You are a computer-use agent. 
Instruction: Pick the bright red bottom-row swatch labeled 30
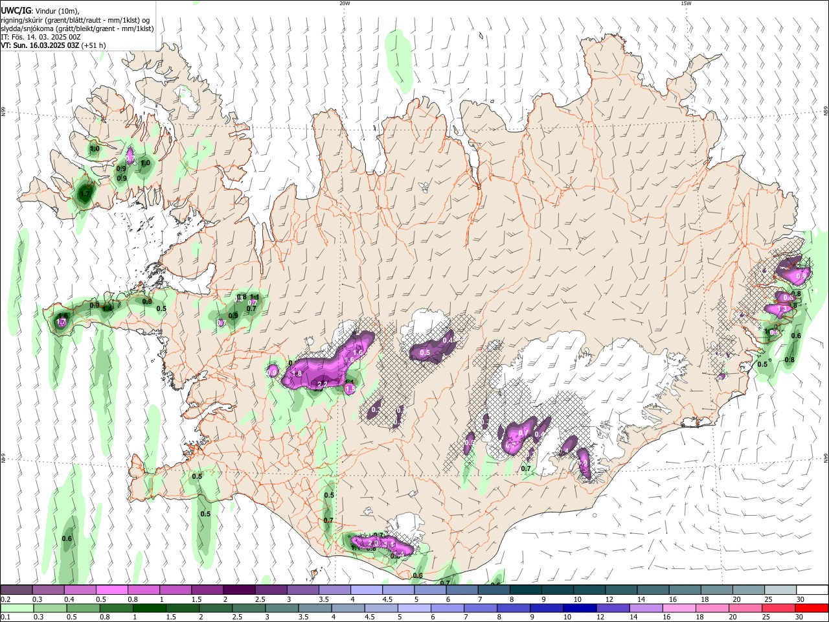(812, 608)
